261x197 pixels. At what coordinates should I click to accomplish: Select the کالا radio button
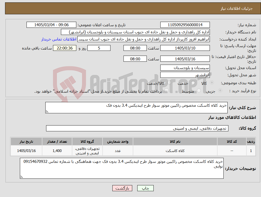click(x=212, y=83)
